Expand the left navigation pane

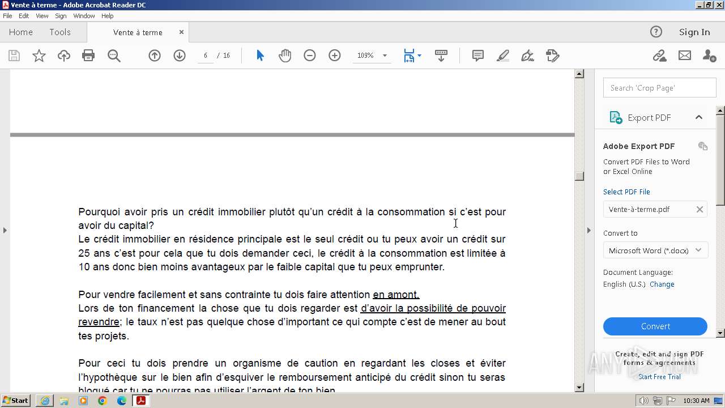(x=5, y=230)
